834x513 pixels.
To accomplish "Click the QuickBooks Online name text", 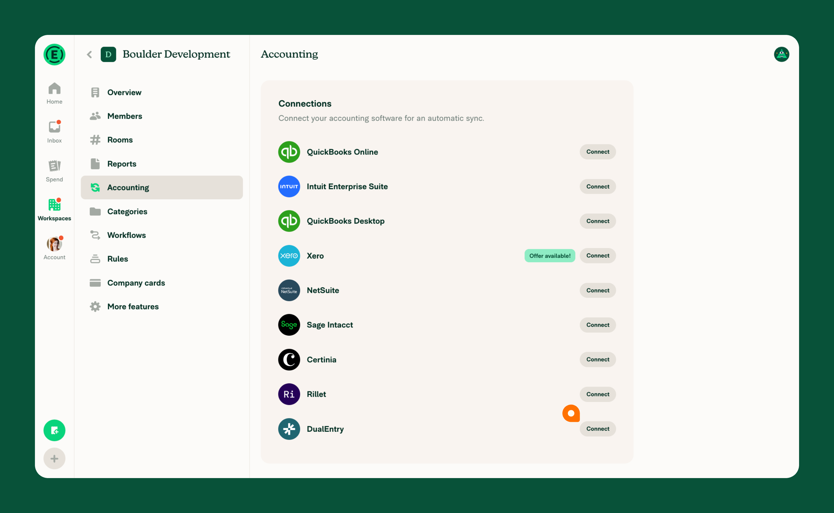I will 342,152.
